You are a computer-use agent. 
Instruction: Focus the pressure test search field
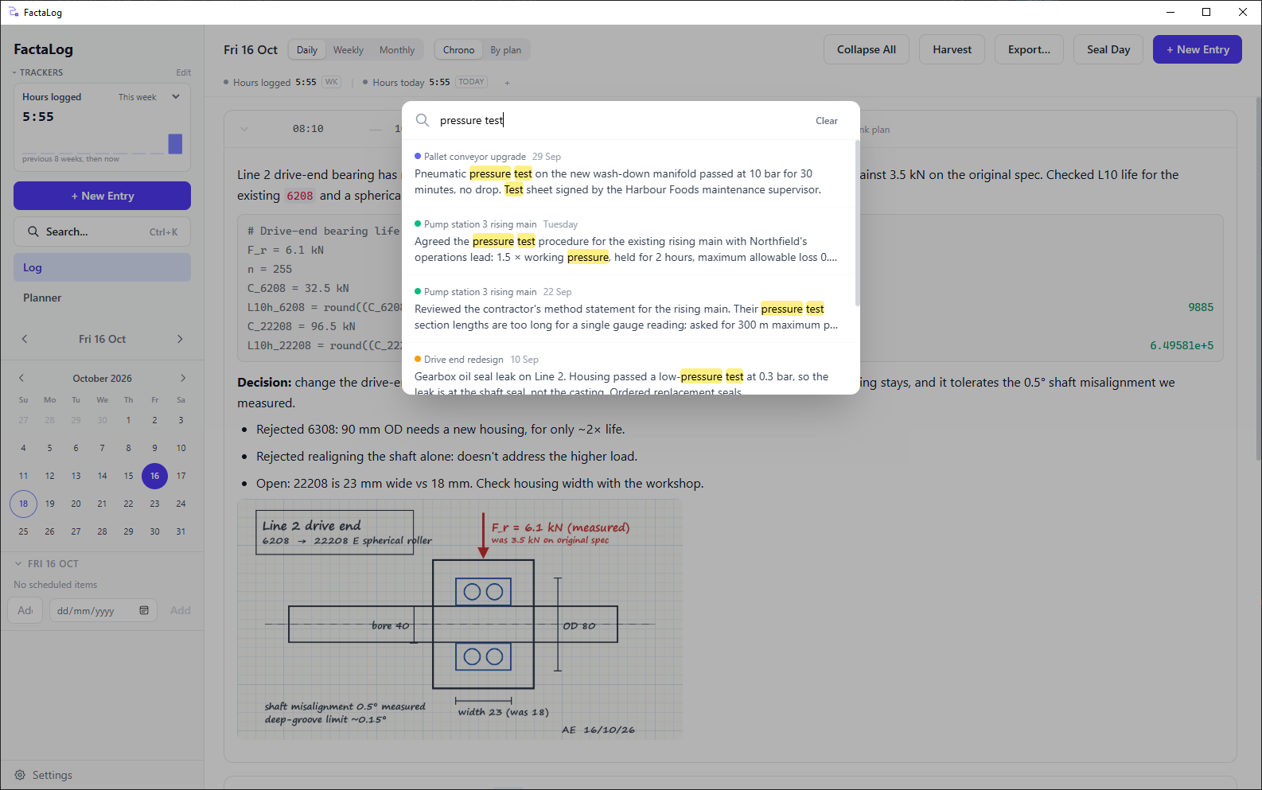point(621,120)
